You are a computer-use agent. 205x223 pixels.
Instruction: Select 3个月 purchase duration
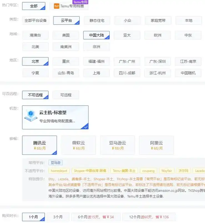pyautogui.click(x=58, y=217)
